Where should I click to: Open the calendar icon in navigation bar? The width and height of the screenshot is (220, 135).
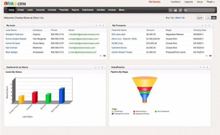point(175,10)
